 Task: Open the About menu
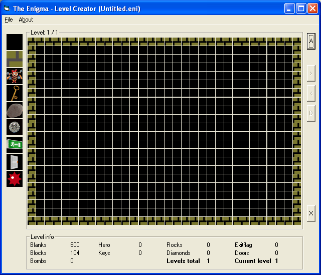coord(26,20)
